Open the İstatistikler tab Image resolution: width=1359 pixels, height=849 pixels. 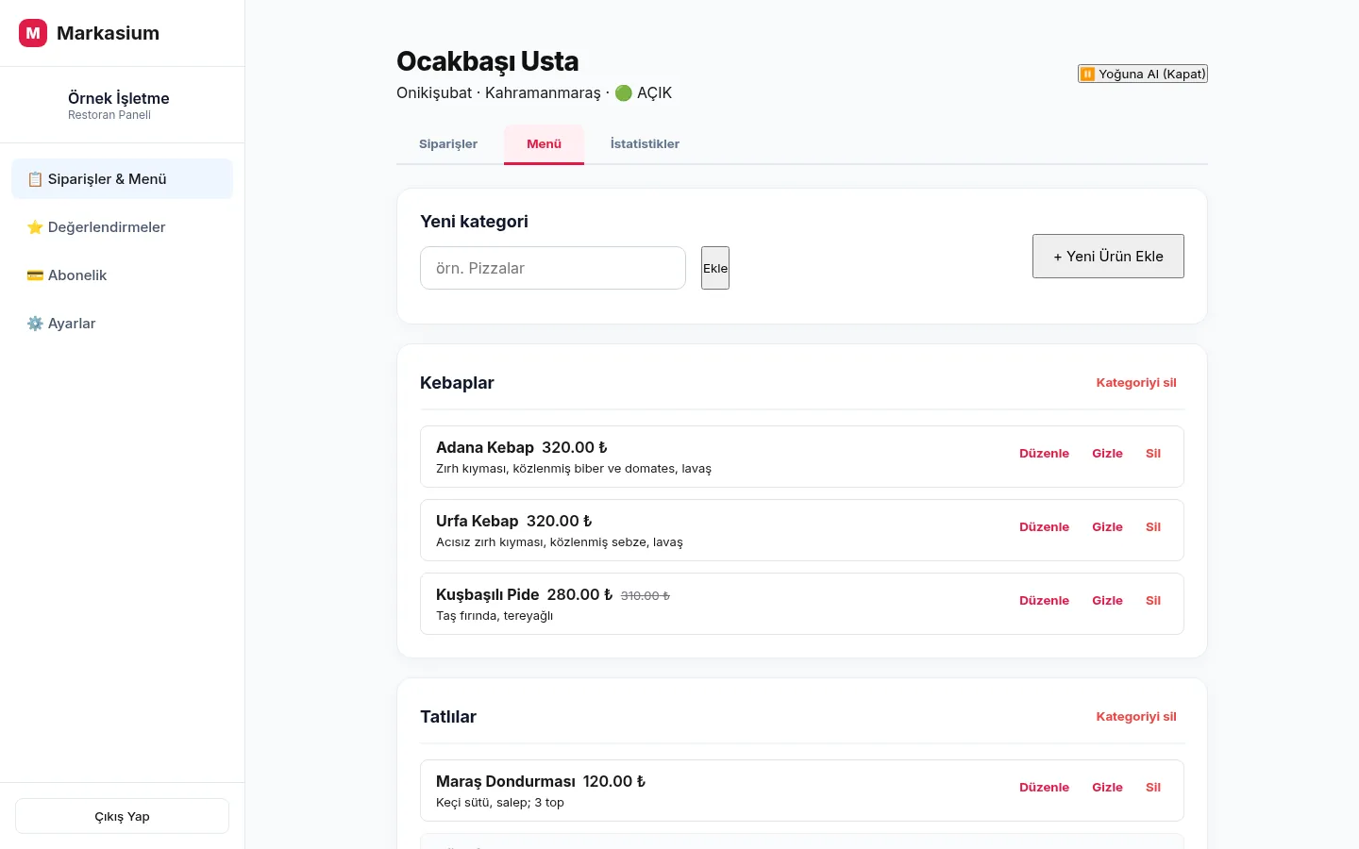coord(645,144)
